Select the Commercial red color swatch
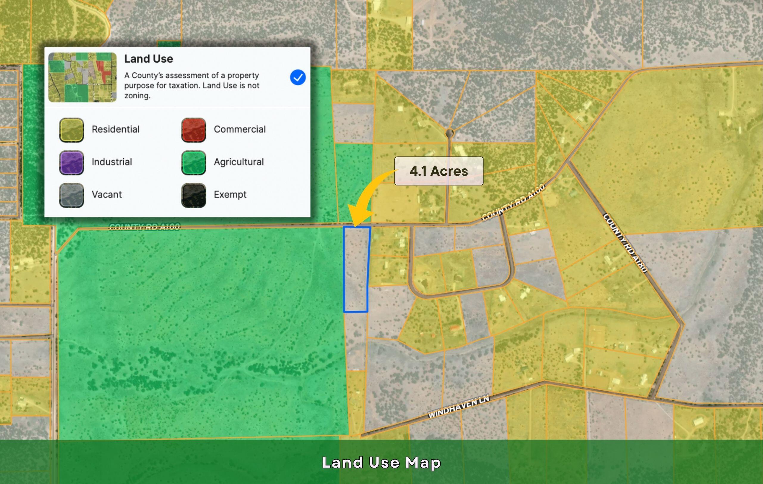 (194, 130)
